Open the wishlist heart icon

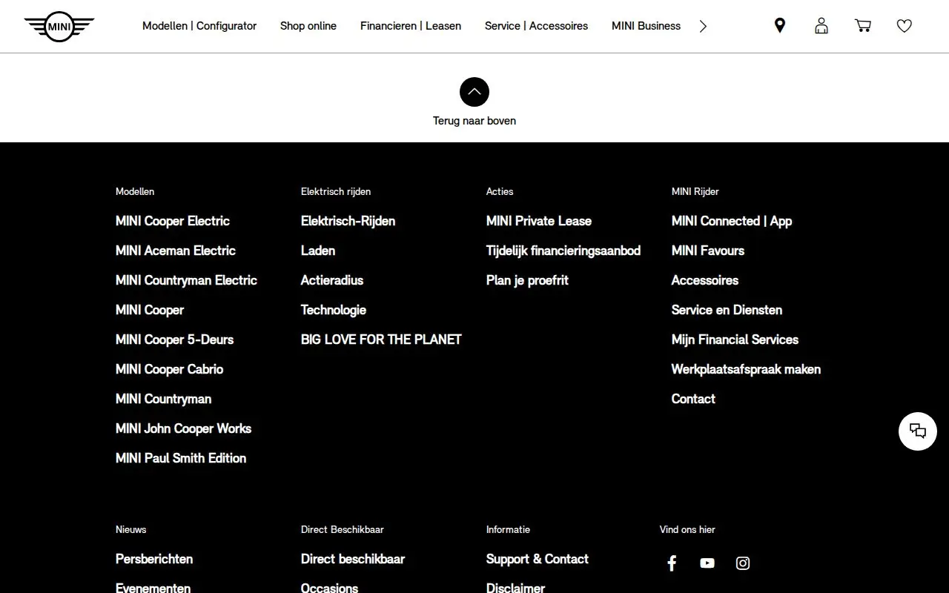tap(905, 26)
